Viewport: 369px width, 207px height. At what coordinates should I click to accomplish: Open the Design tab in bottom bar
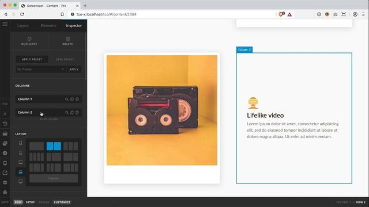44,202
